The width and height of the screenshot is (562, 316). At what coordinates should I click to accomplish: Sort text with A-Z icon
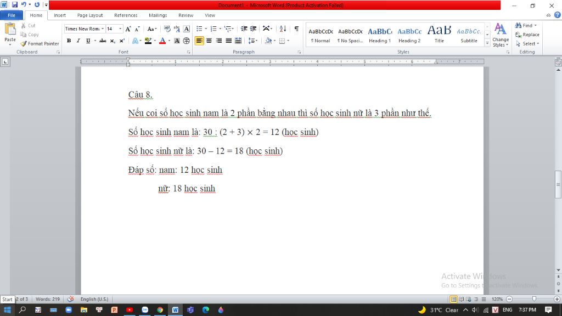coord(283,29)
